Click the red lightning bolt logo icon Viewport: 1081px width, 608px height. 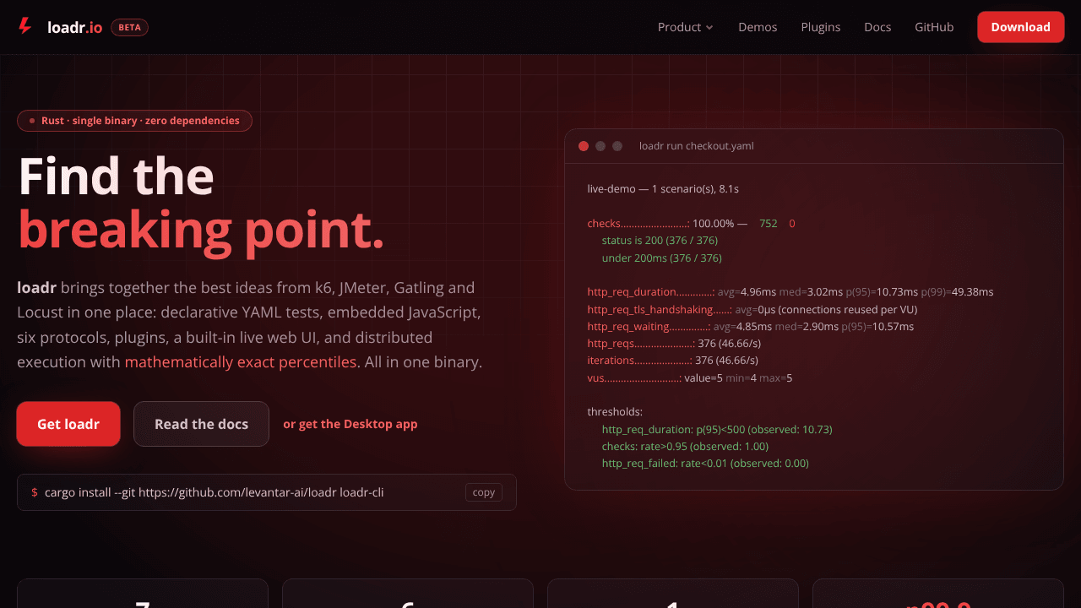pos(25,26)
